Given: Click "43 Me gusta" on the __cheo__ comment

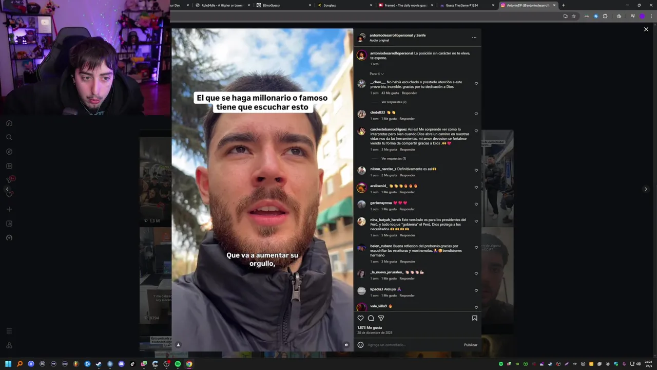Looking at the screenshot, I should click(390, 93).
